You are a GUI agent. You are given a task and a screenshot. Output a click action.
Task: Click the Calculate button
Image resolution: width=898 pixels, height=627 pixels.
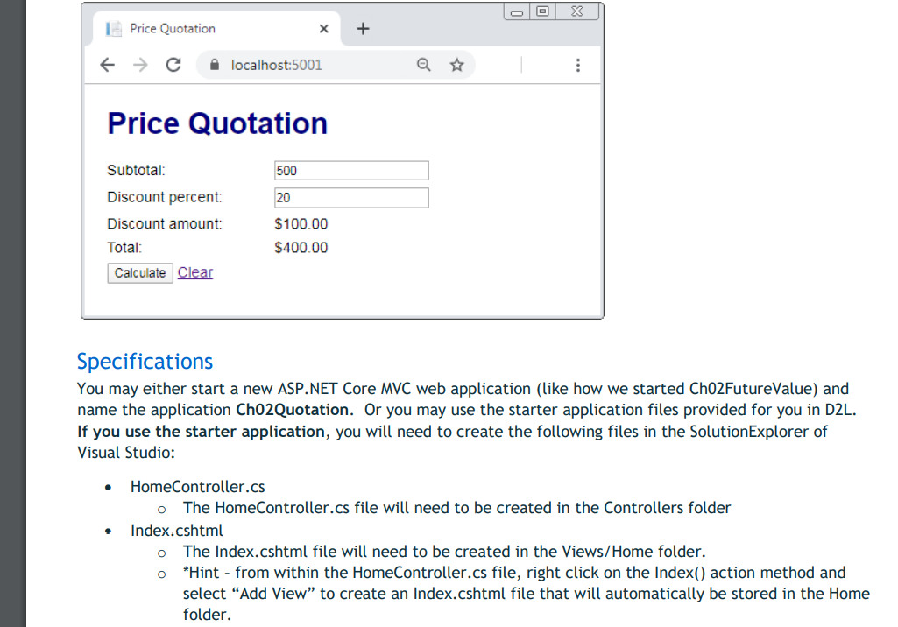(139, 272)
